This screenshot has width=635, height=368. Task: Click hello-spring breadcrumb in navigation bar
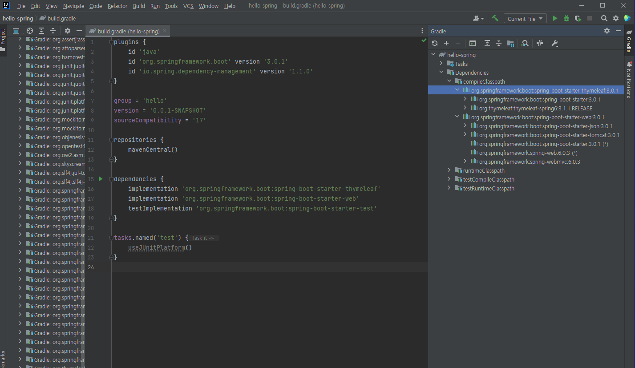[x=18, y=19]
